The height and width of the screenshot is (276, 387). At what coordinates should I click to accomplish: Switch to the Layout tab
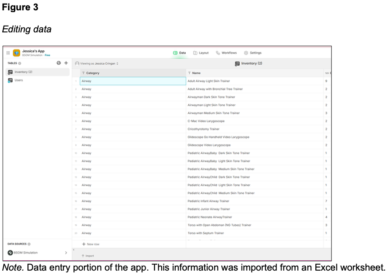point(201,53)
